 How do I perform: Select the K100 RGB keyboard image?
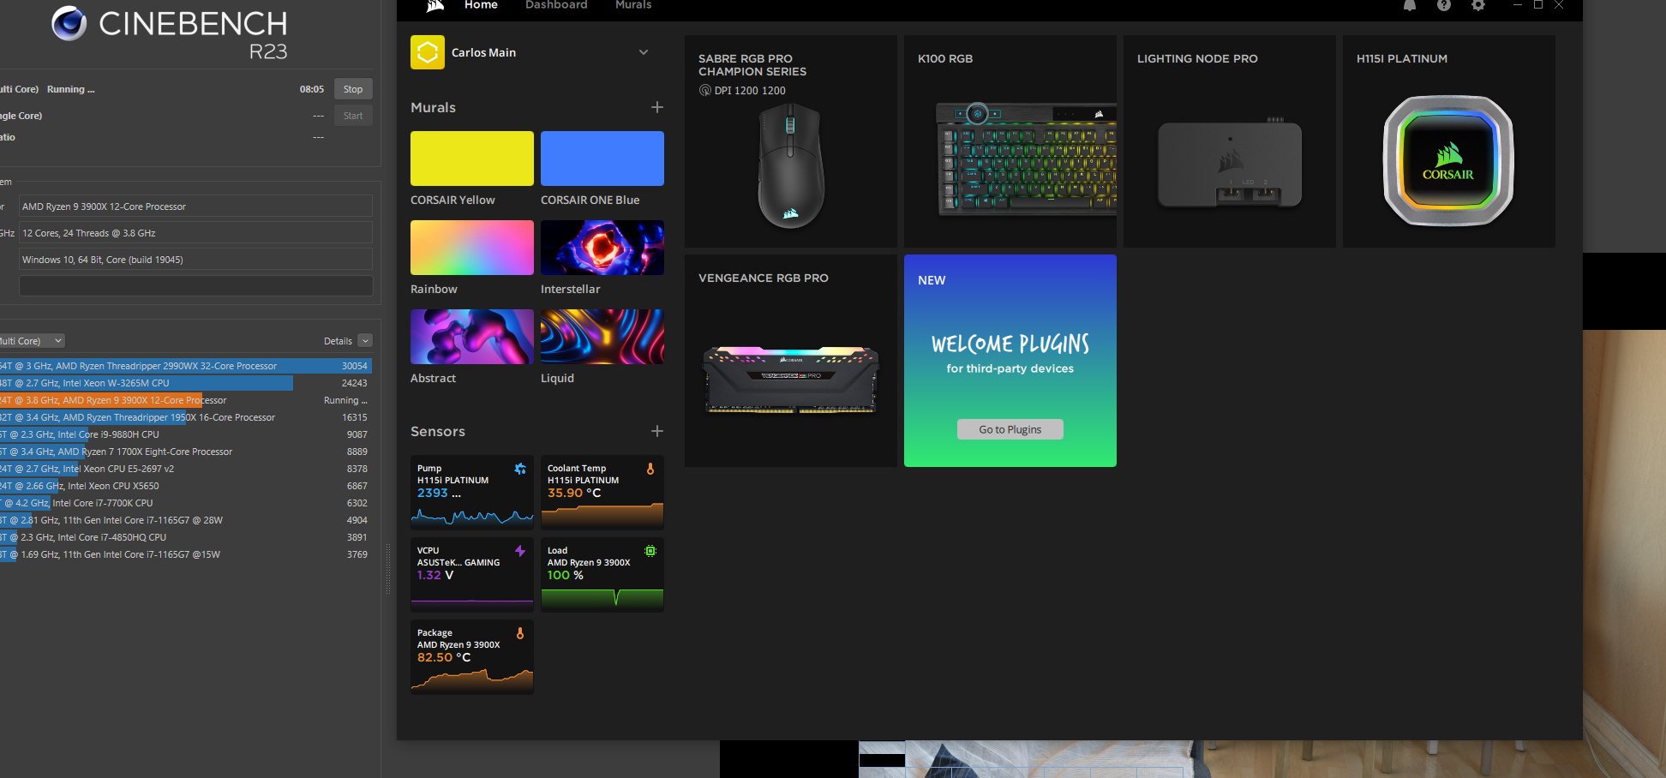[x=1026, y=159]
